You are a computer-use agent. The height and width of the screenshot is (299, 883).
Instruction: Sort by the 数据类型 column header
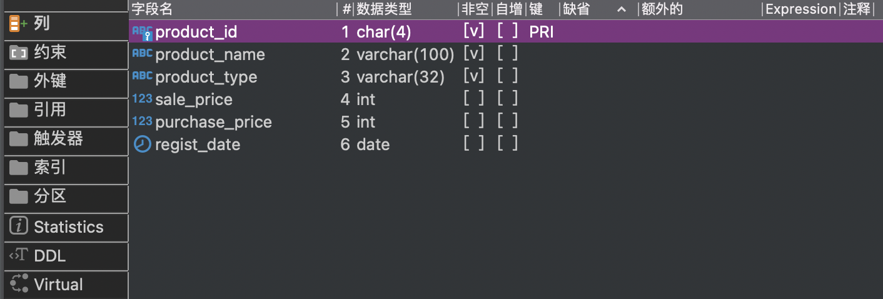coord(384,9)
